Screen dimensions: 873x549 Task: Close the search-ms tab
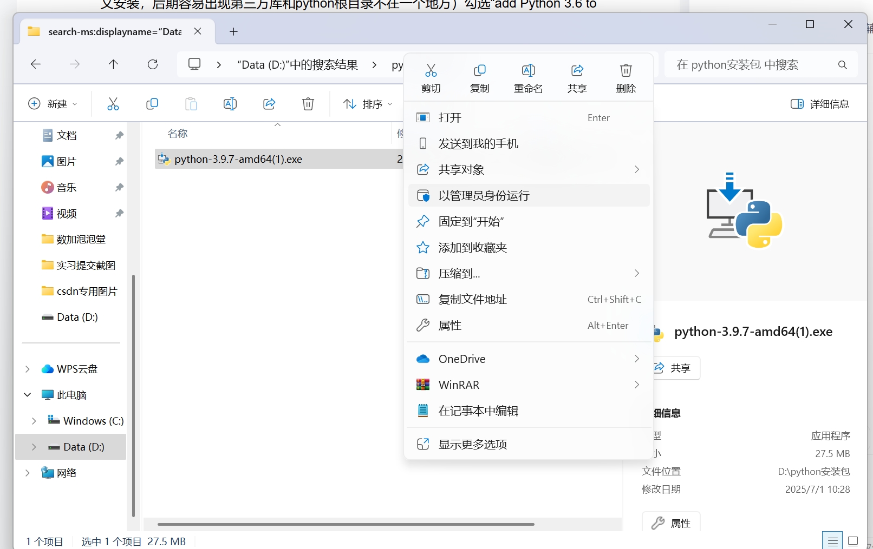[198, 31]
